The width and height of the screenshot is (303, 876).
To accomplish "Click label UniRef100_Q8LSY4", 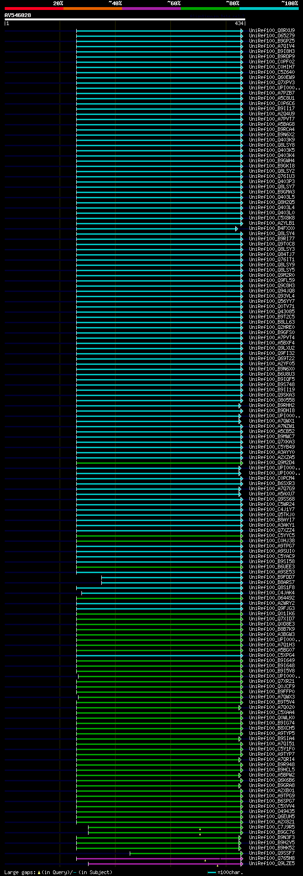I will tap(272, 233).
